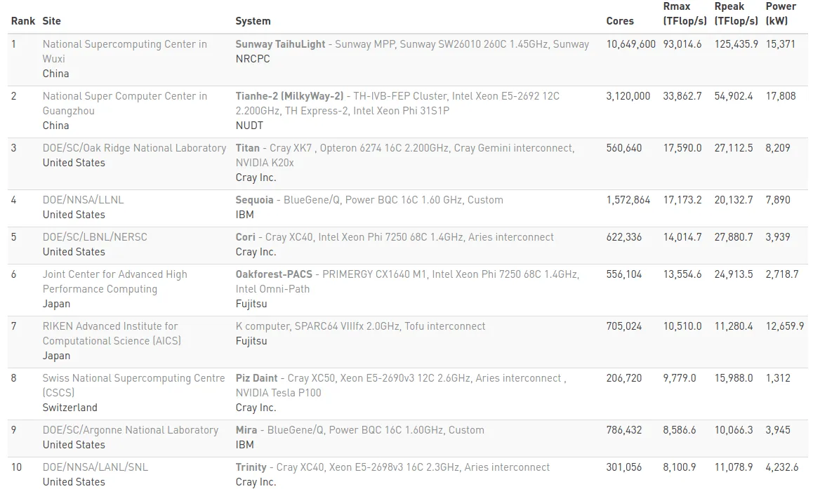
Task: Click the Rmax (TFlop/s) column header
Action: click(x=685, y=14)
